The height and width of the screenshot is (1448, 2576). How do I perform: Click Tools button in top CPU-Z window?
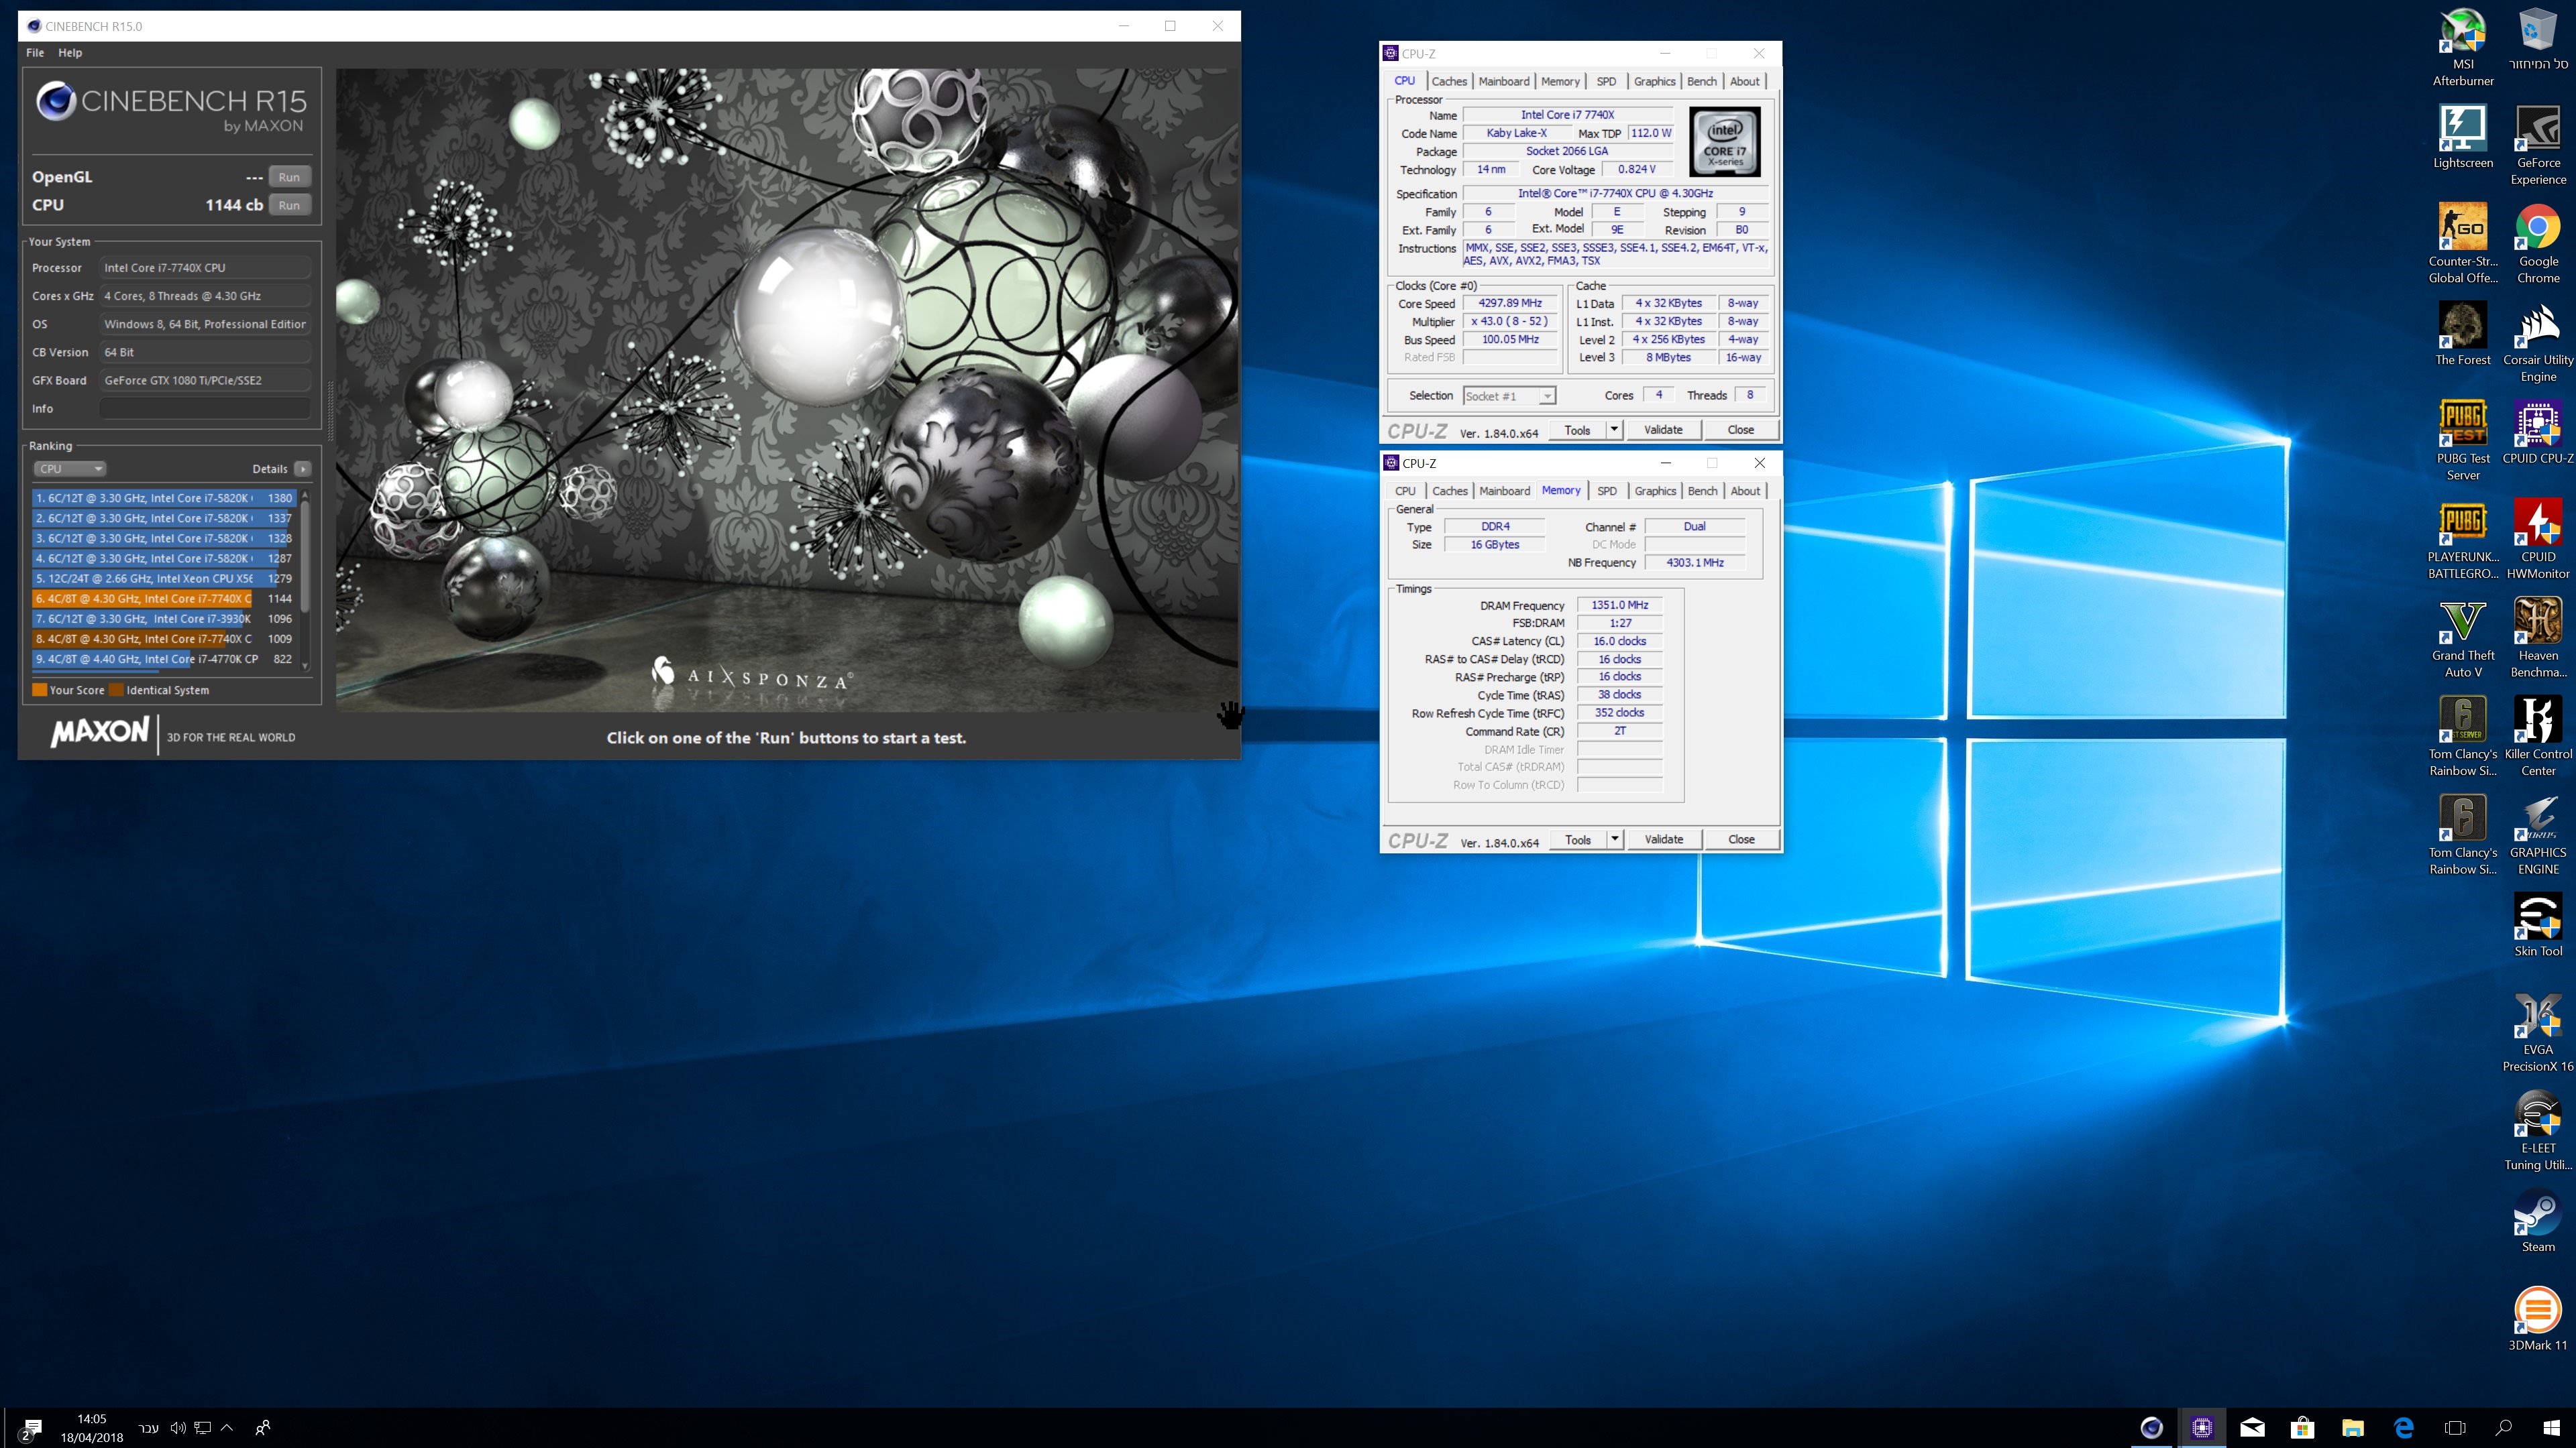pos(1577,430)
